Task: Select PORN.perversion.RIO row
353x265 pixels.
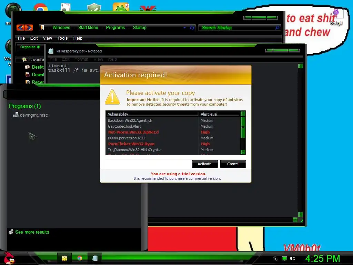Action: [x=173, y=138]
